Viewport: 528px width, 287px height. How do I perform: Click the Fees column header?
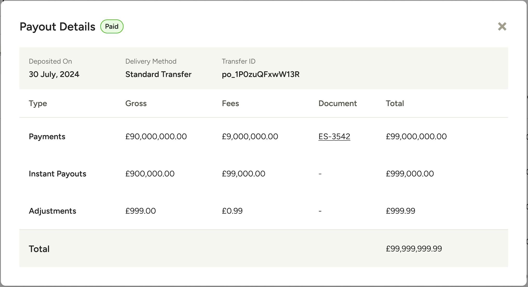[230, 104]
